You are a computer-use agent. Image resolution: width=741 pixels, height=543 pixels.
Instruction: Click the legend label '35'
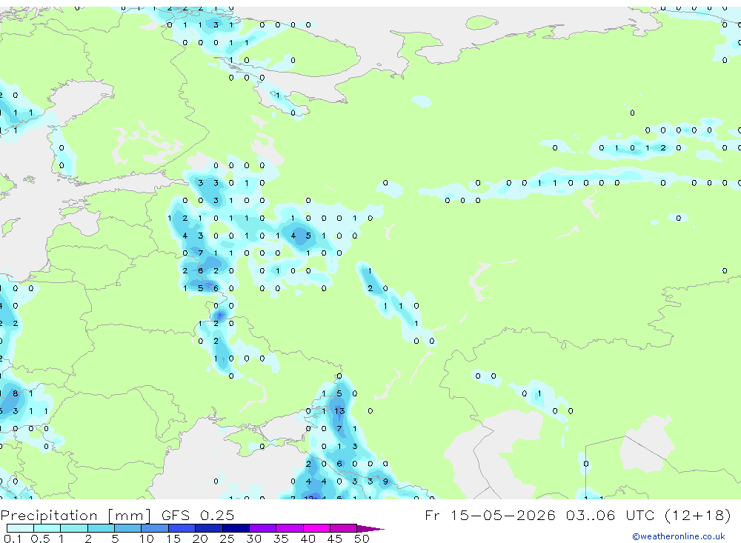[281, 539]
